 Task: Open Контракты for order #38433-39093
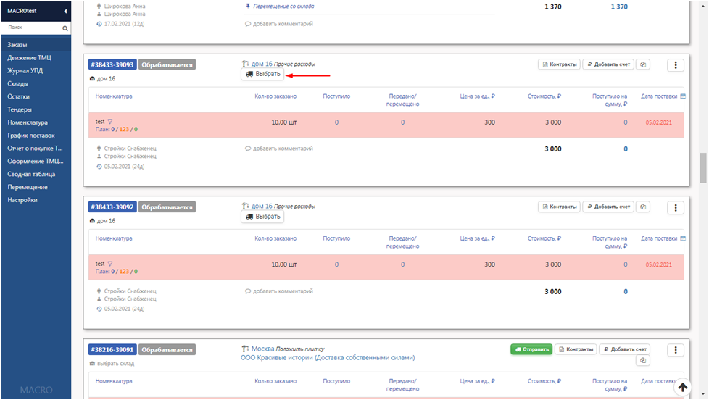tap(559, 64)
